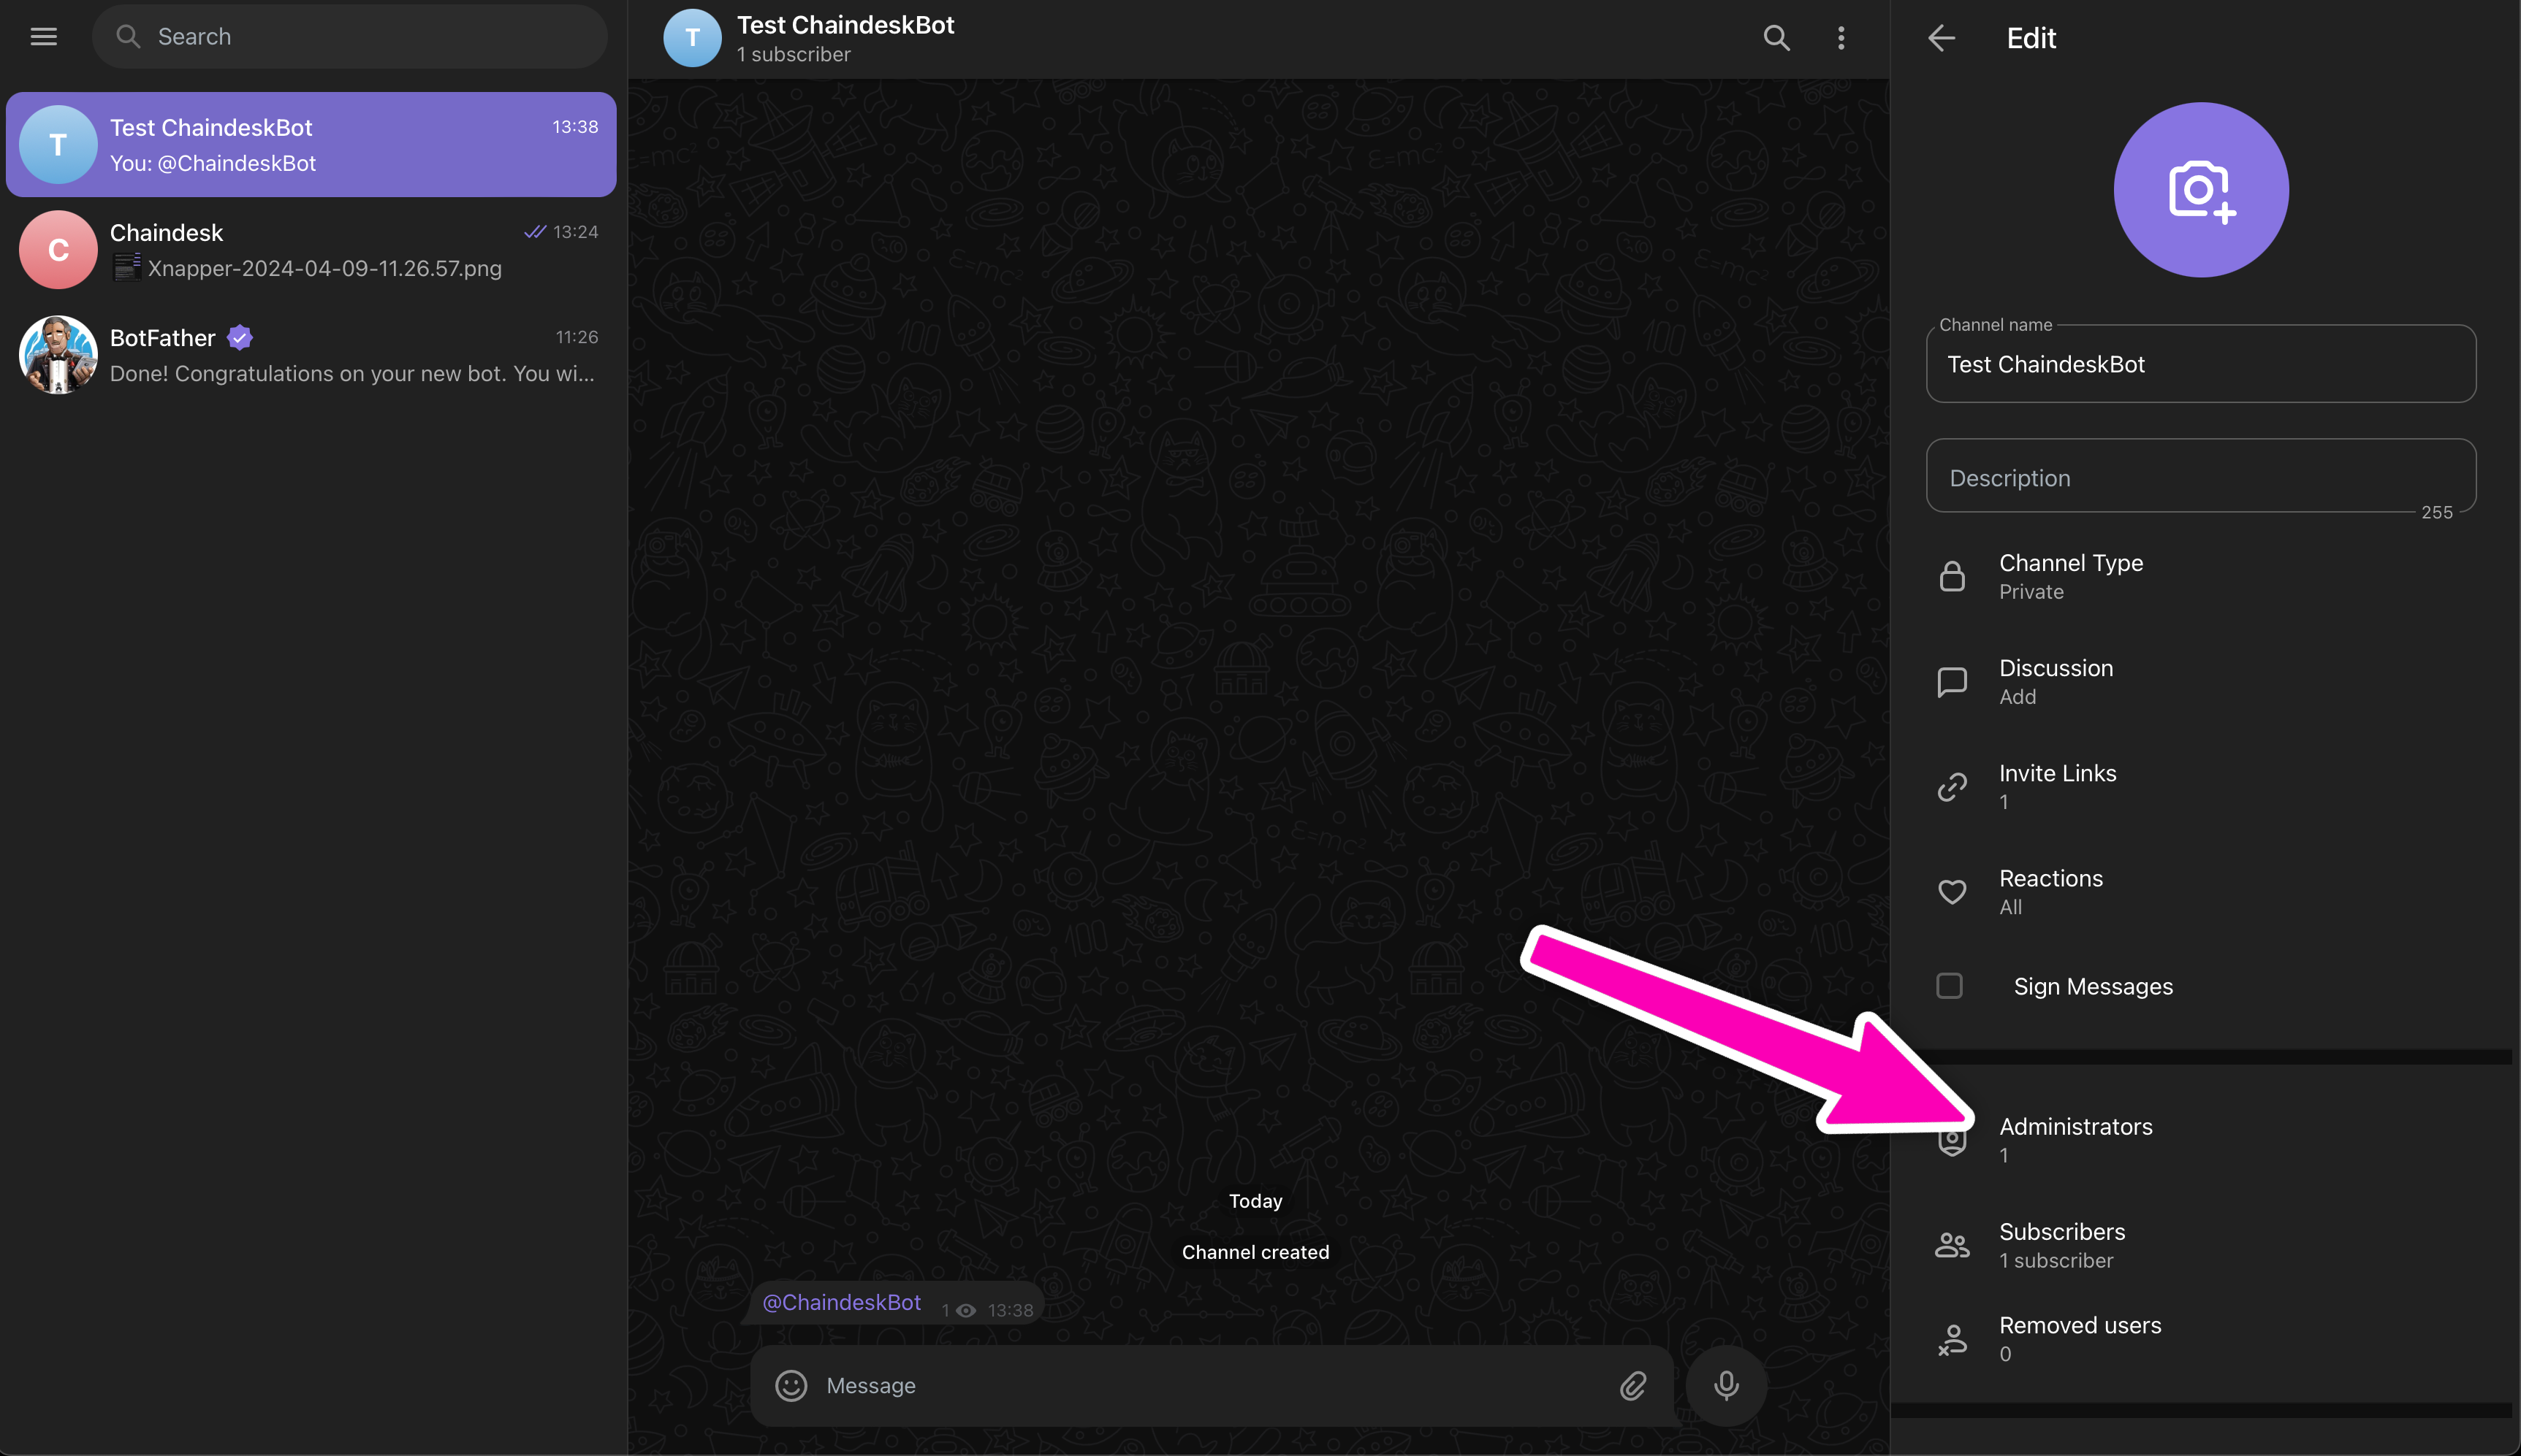Click the paperclip attach file icon

1632,1385
